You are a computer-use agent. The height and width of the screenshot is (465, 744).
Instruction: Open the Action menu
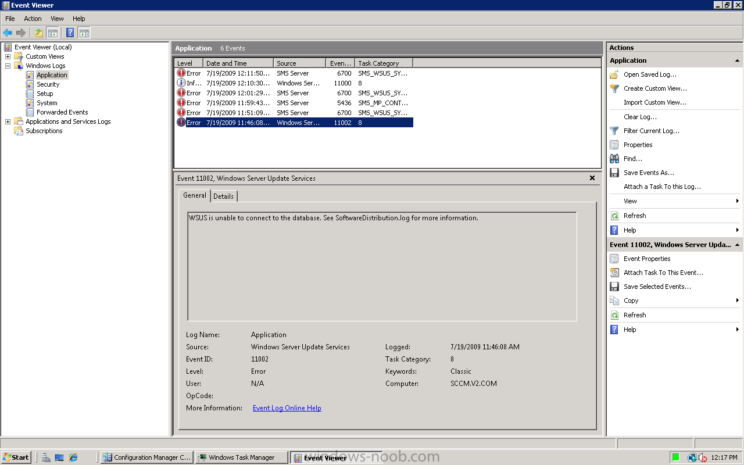pyautogui.click(x=33, y=19)
